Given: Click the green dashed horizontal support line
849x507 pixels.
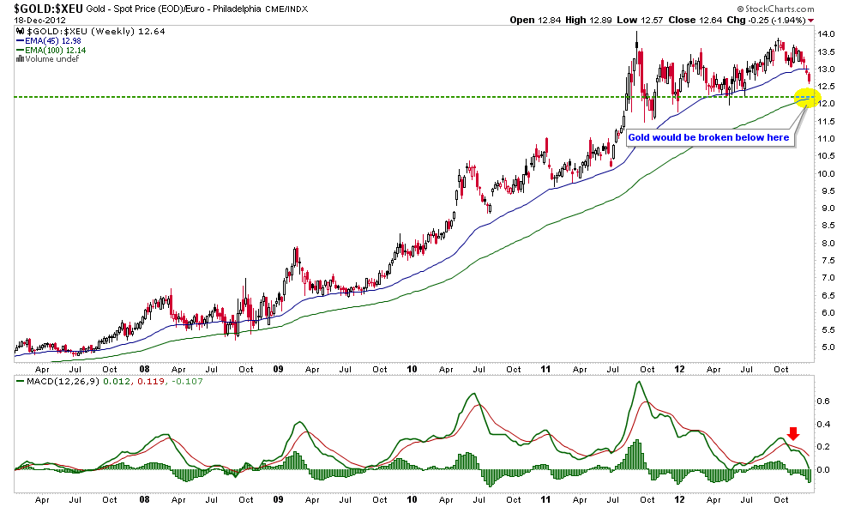Looking at the screenshot, I should (x=343, y=97).
